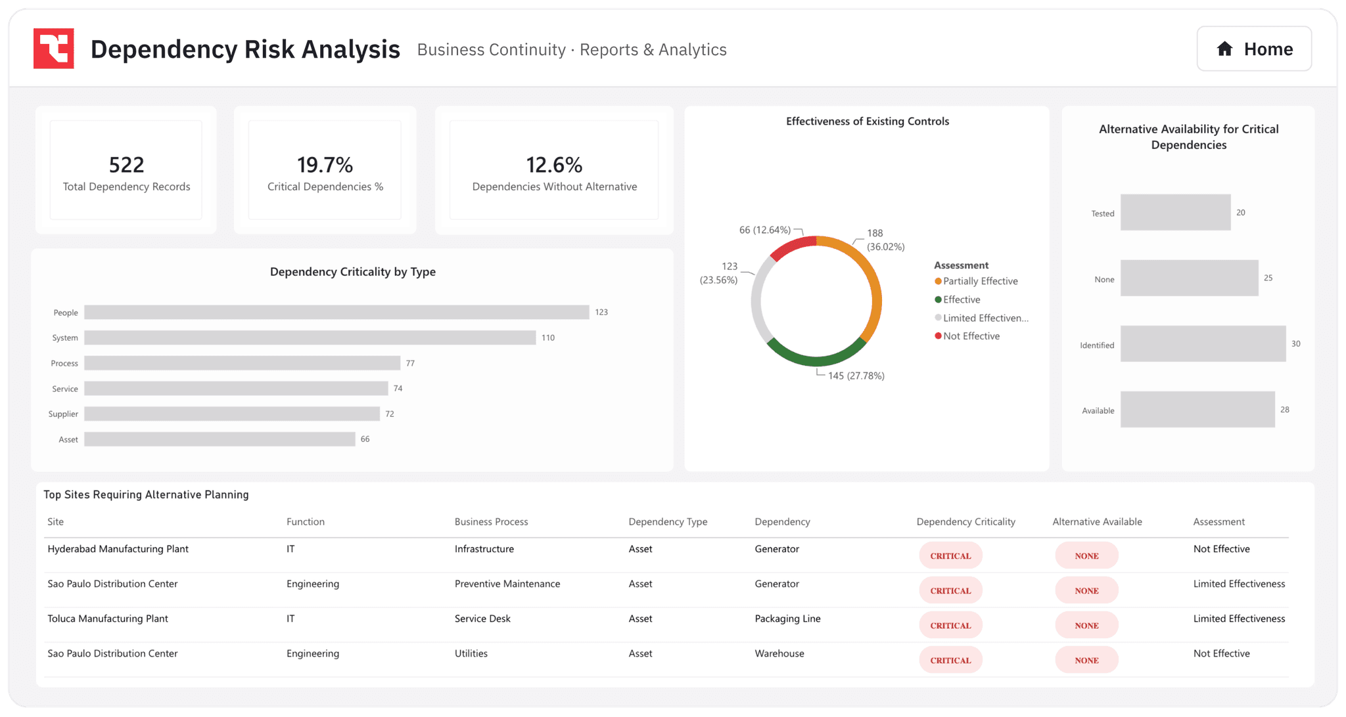Click the CRITICAL badge in the Hyderabad row

point(950,555)
